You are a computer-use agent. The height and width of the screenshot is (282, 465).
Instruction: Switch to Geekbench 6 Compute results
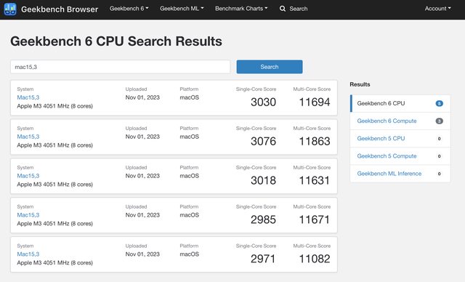click(x=400, y=121)
